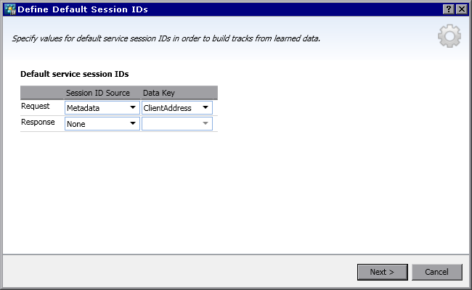
Task: Click the Data Key column header
Action: (x=158, y=93)
